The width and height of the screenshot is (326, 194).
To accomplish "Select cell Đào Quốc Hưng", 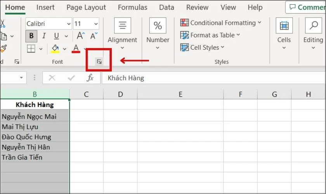I will [35, 137].
